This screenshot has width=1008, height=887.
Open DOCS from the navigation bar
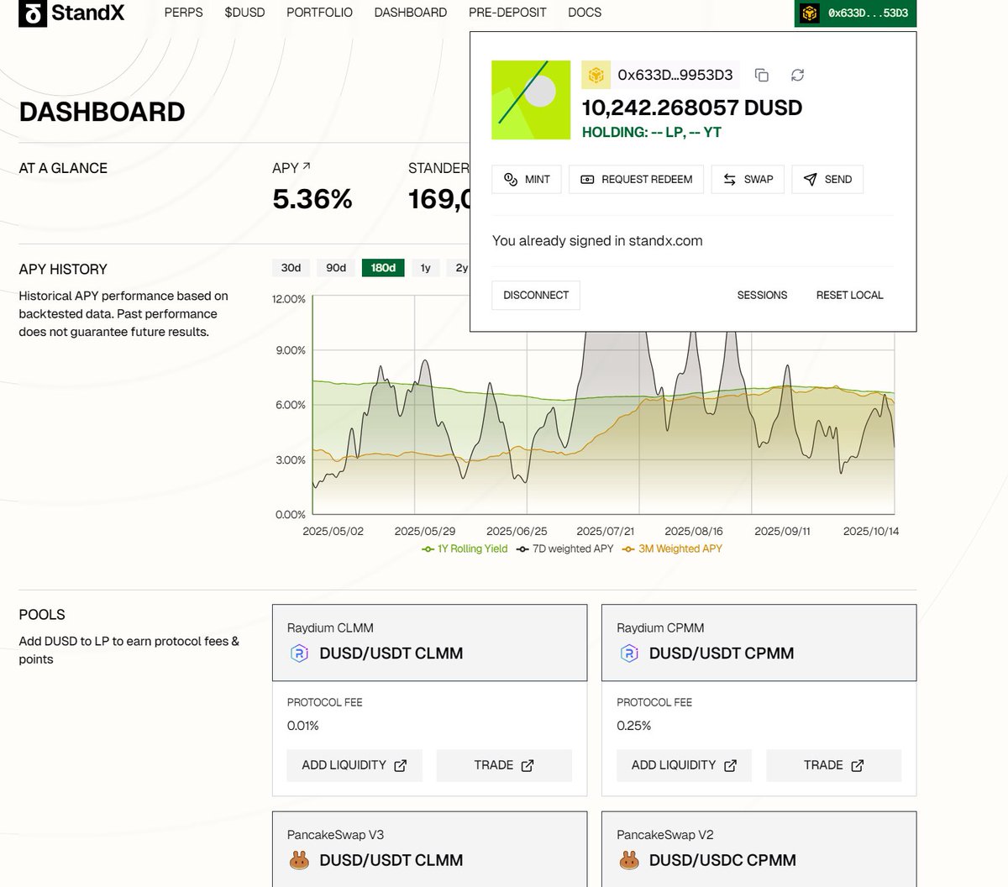point(585,13)
